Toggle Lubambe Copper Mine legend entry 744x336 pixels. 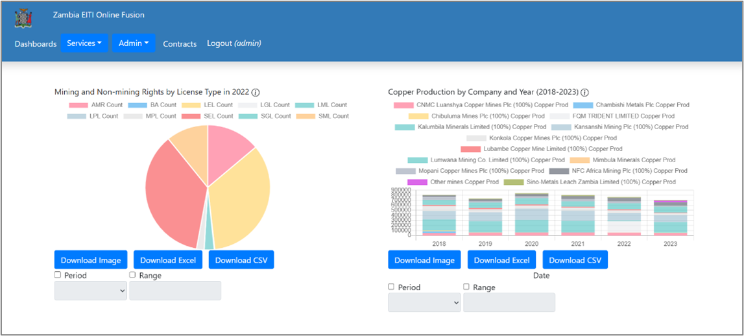[x=542, y=149]
